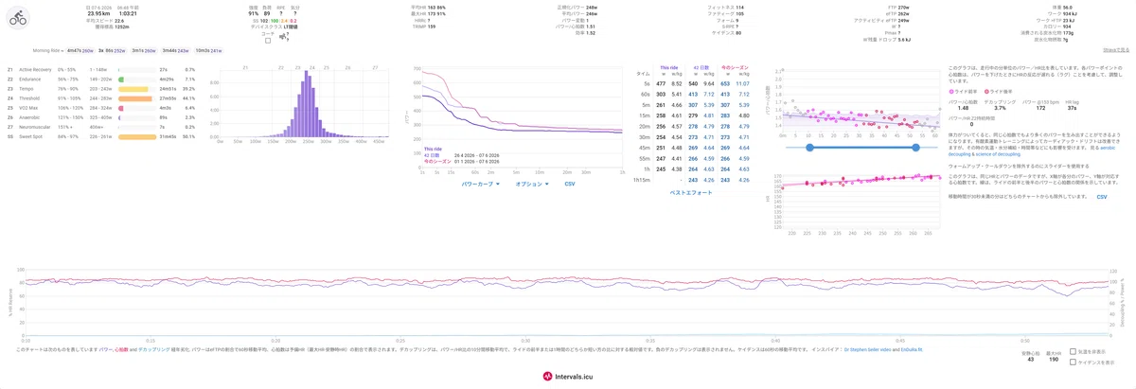Viewport: 1136px width, 389px height.
Task: Click the 気分 question mark value
Action: tap(294, 13)
